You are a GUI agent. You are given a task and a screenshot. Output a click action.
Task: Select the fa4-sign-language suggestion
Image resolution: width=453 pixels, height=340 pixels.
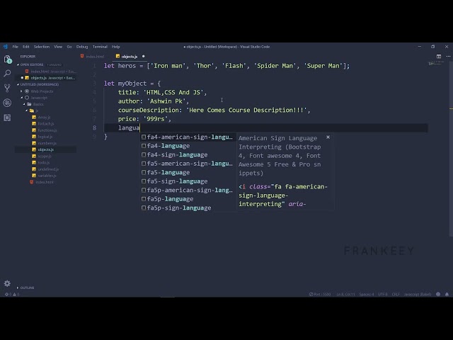point(188,154)
